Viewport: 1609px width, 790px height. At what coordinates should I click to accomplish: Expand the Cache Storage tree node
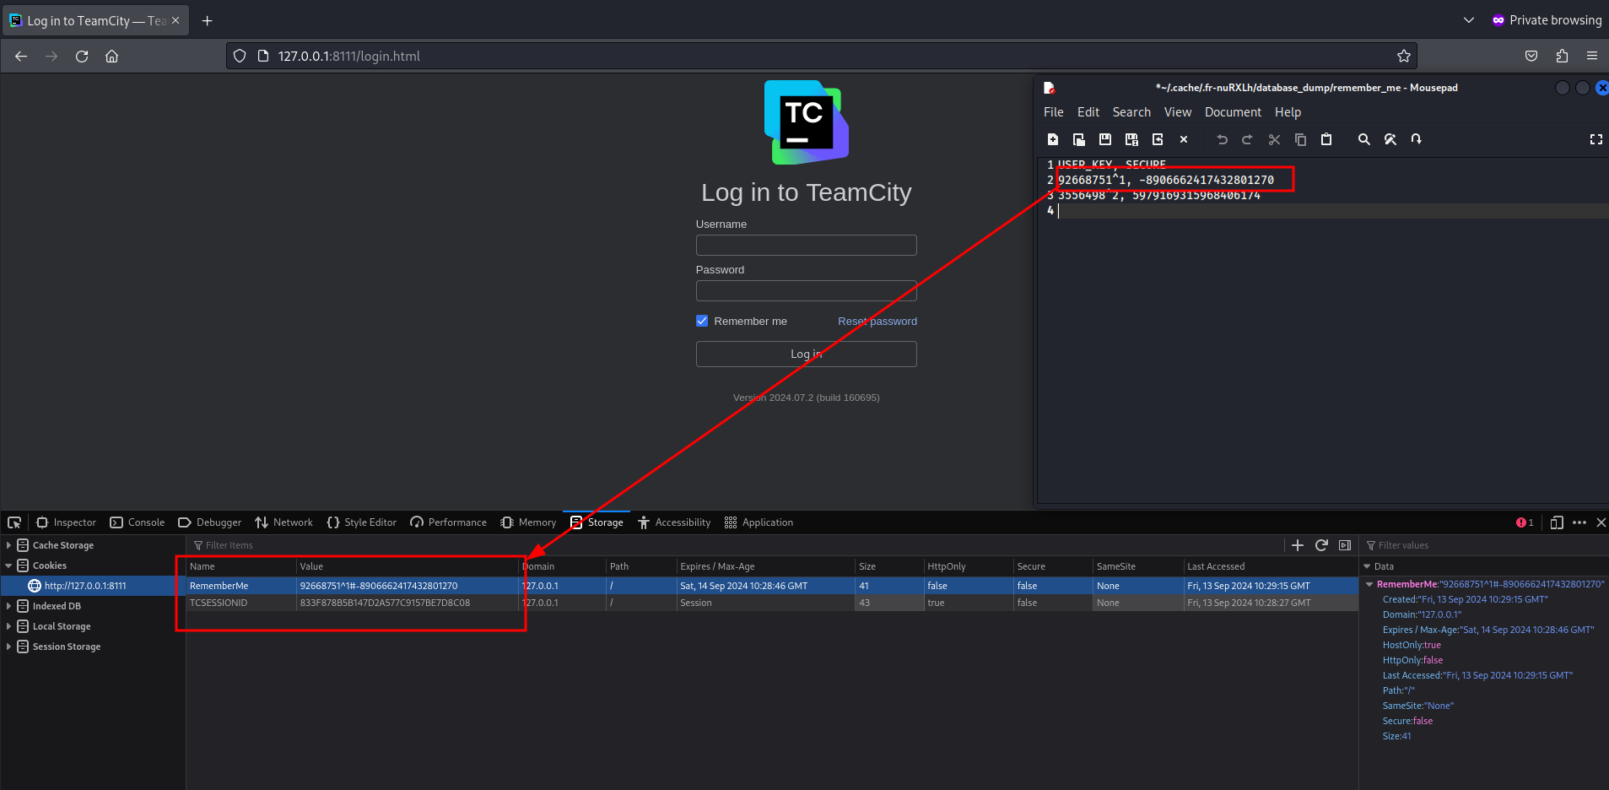tap(8, 545)
